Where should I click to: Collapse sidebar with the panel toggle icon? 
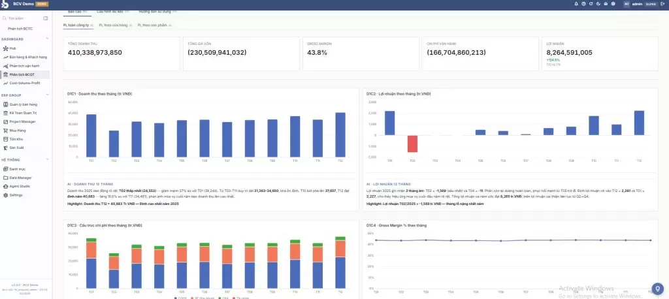pos(46,18)
